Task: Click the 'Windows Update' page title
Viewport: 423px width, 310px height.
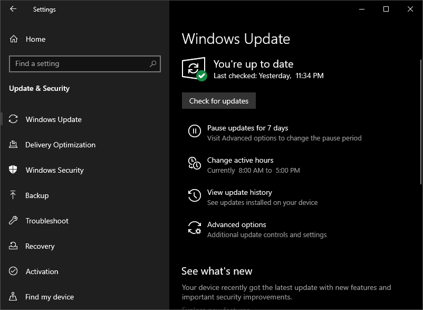Action: [236, 39]
